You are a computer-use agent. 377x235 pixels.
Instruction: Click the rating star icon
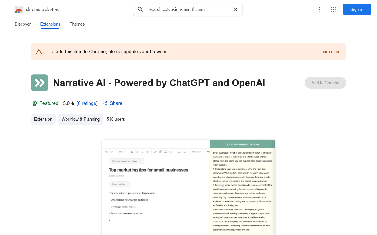[73, 103]
